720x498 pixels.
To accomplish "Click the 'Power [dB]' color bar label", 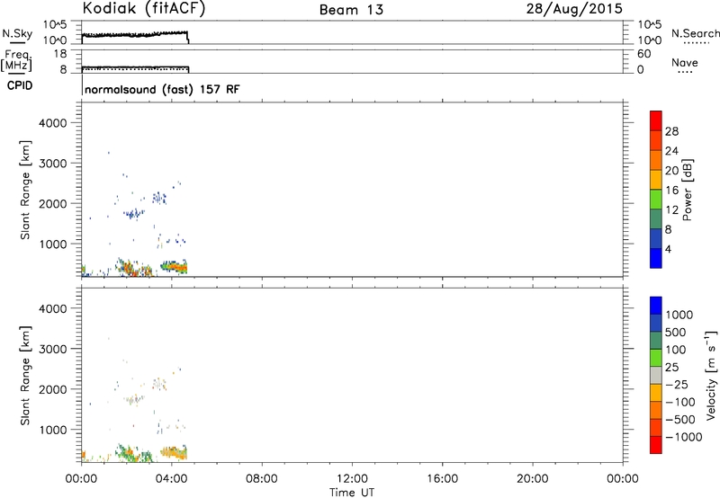I will pos(687,190).
